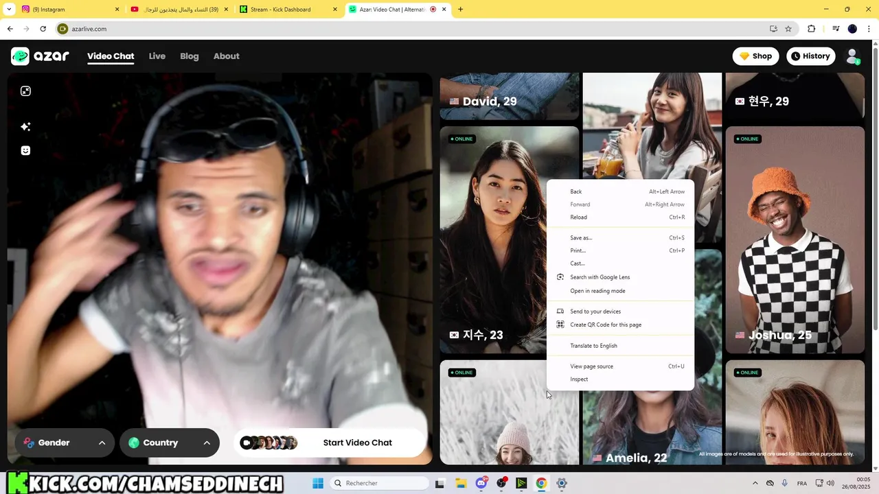Open the green arrow app on taskbar
Viewport: 879px width, 494px height.
click(521, 483)
